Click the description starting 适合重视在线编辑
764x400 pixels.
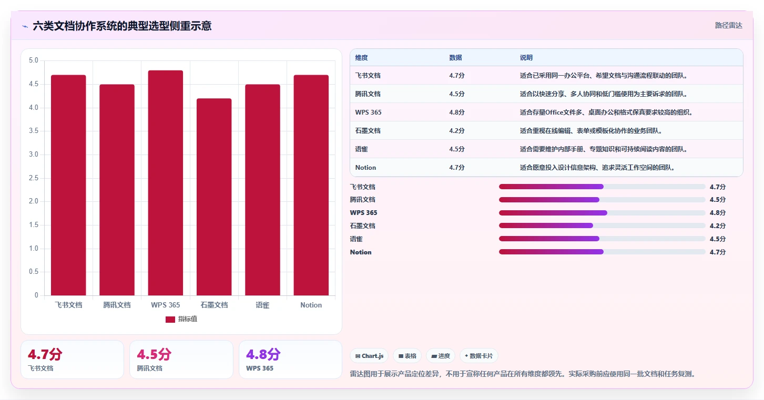click(x=591, y=131)
